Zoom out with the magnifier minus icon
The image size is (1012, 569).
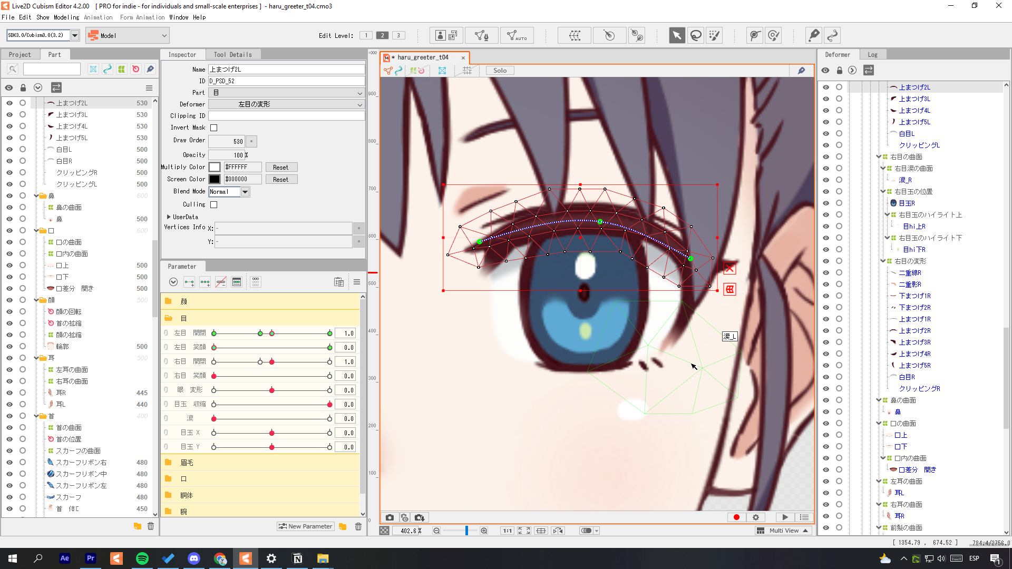[436, 531]
